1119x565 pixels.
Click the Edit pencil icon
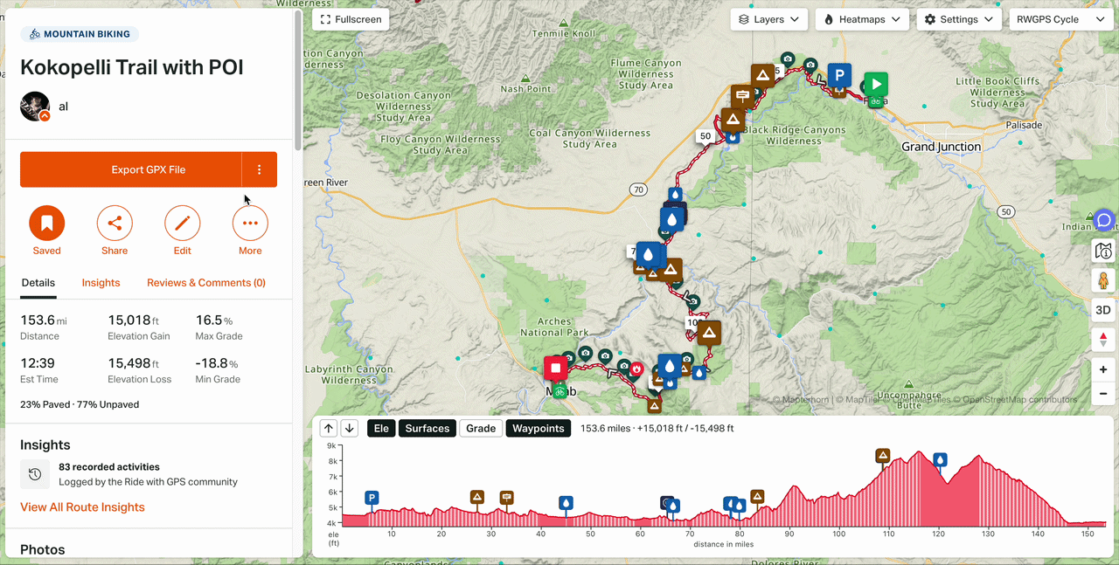pyautogui.click(x=183, y=224)
